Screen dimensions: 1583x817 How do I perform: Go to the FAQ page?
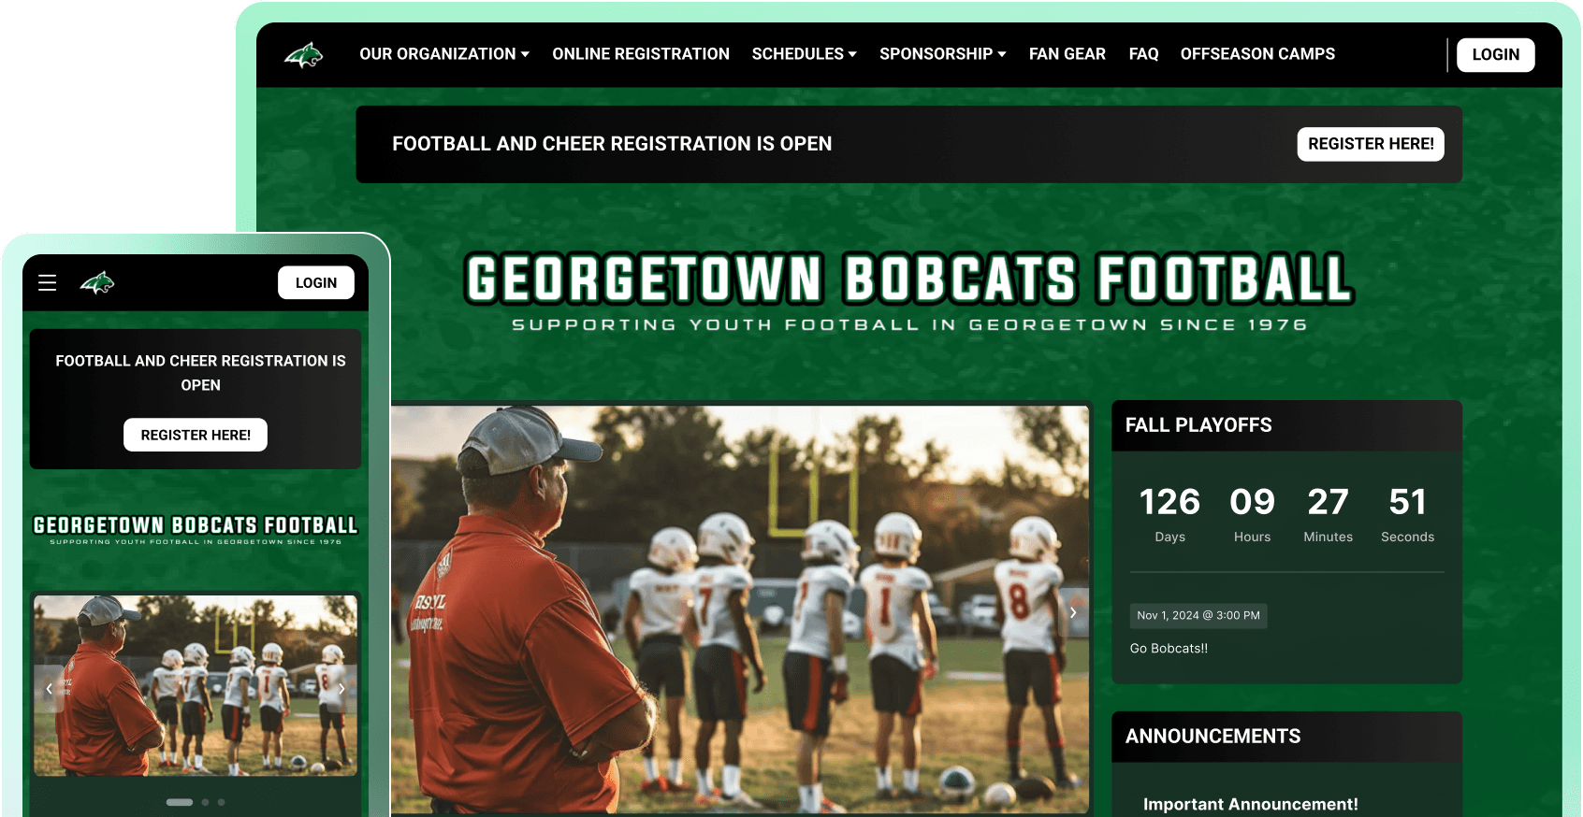(1143, 54)
